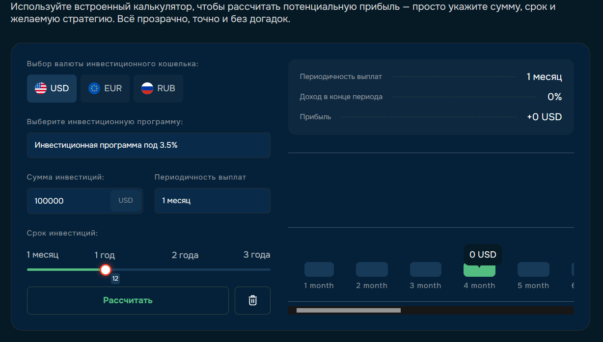Select RUB wallet currency
603x342 pixels.
coord(158,88)
